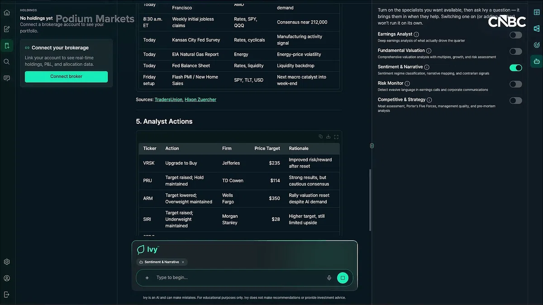The width and height of the screenshot is (543, 305).
Task: Enable the Risk Monitor toggle
Action: coord(515,84)
